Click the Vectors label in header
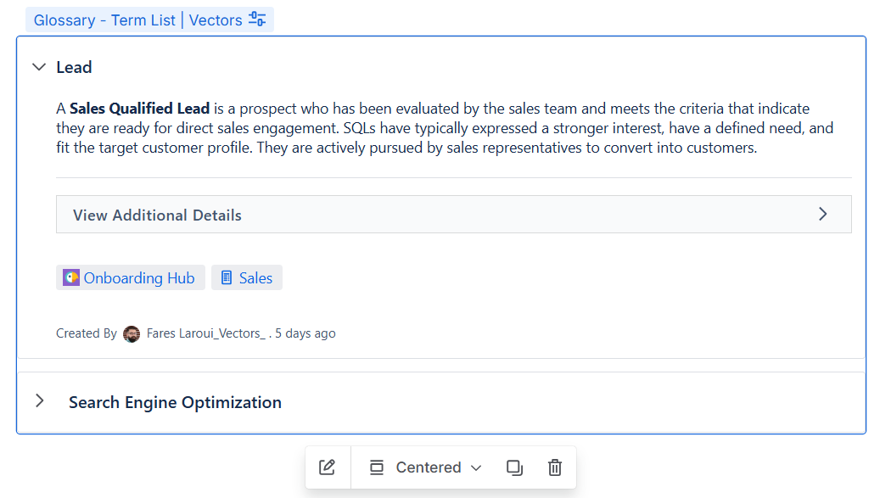The image size is (880, 498). tap(216, 20)
